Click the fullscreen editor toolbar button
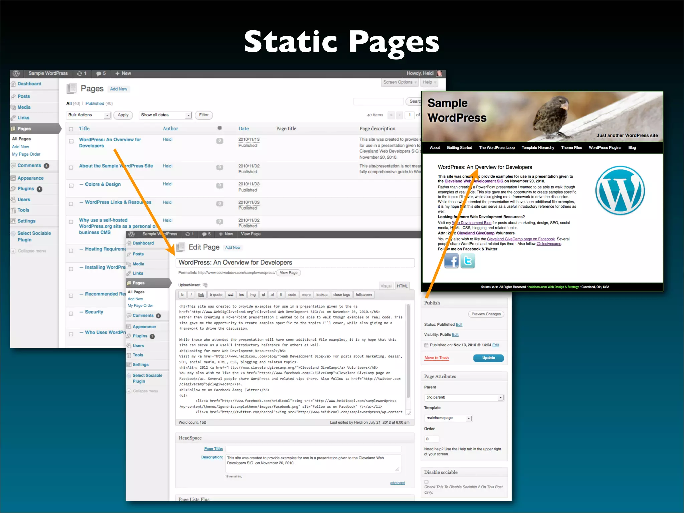The height and width of the screenshot is (513, 684). [x=364, y=295]
